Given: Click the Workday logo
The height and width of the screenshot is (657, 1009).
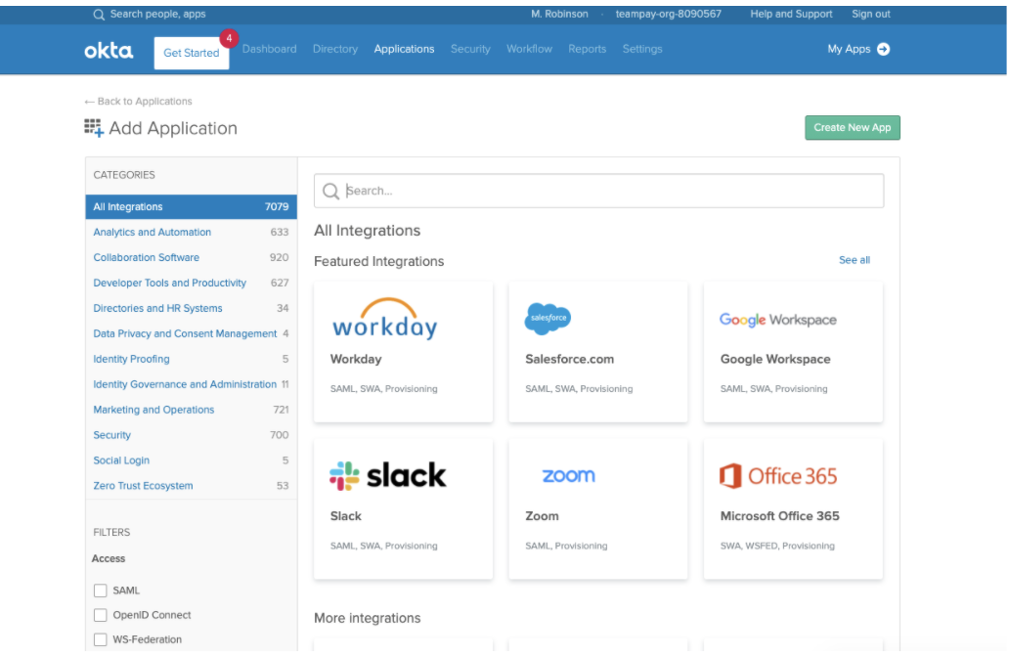Looking at the screenshot, I should point(385,319).
